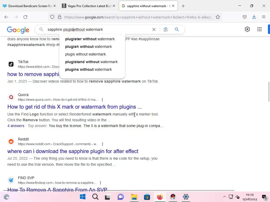Open File Explorer from the taskbar

pos(134,197)
